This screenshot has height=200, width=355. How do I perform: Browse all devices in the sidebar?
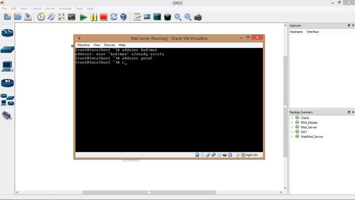pyautogui.click(x=7, y=100)
